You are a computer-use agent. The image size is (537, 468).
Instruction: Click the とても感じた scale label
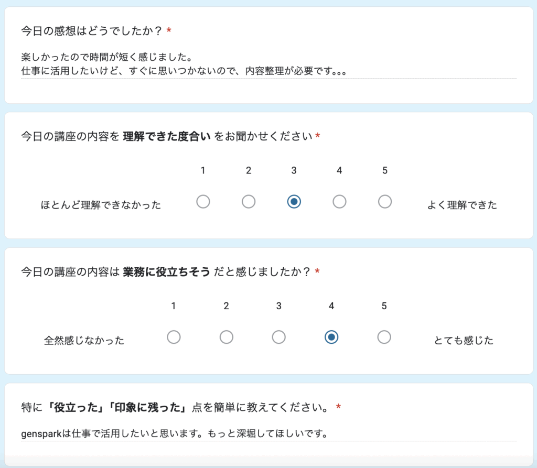[x=464, y=341]
